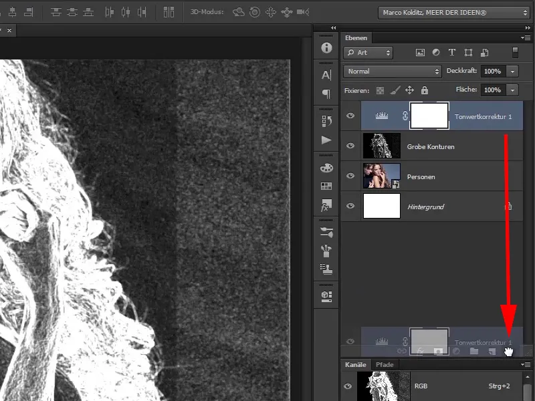535x401 pixels.
Task: Click the Align right edges icon
Action: coord(29,12)
